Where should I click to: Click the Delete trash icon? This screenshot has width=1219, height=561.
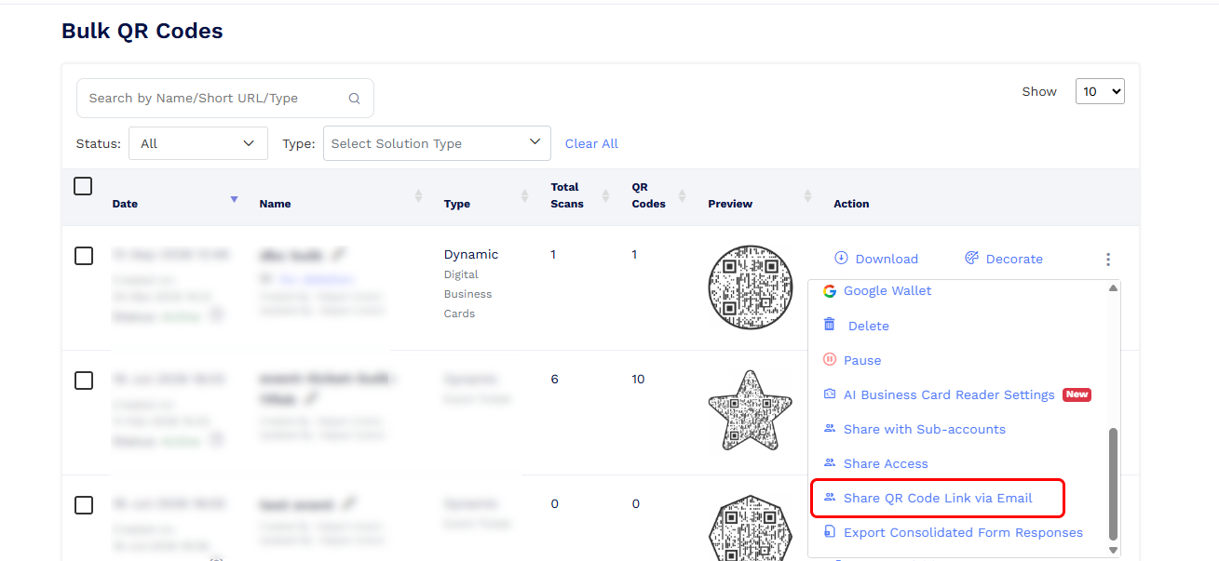[x=830, y=325]
